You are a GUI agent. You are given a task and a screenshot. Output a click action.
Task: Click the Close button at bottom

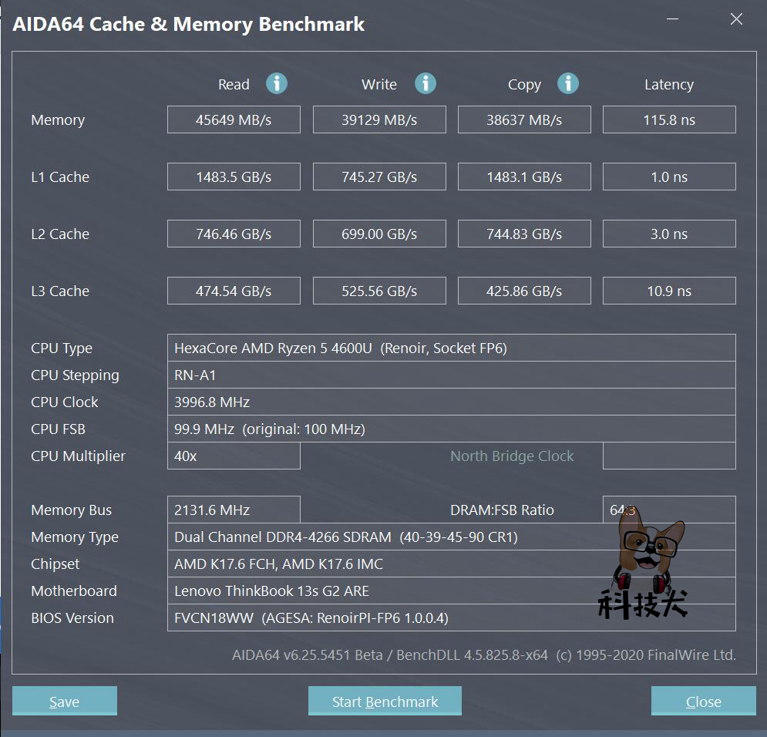704,701
